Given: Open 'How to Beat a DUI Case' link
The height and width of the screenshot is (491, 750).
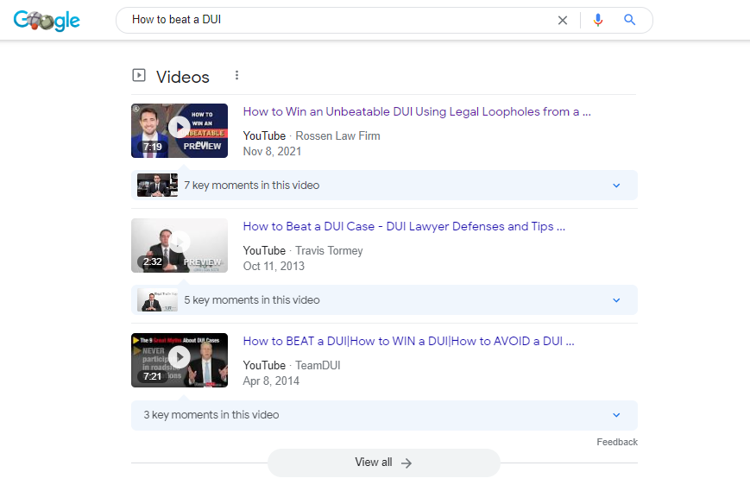Looking at the screenshot, I should tap(404, 226).
